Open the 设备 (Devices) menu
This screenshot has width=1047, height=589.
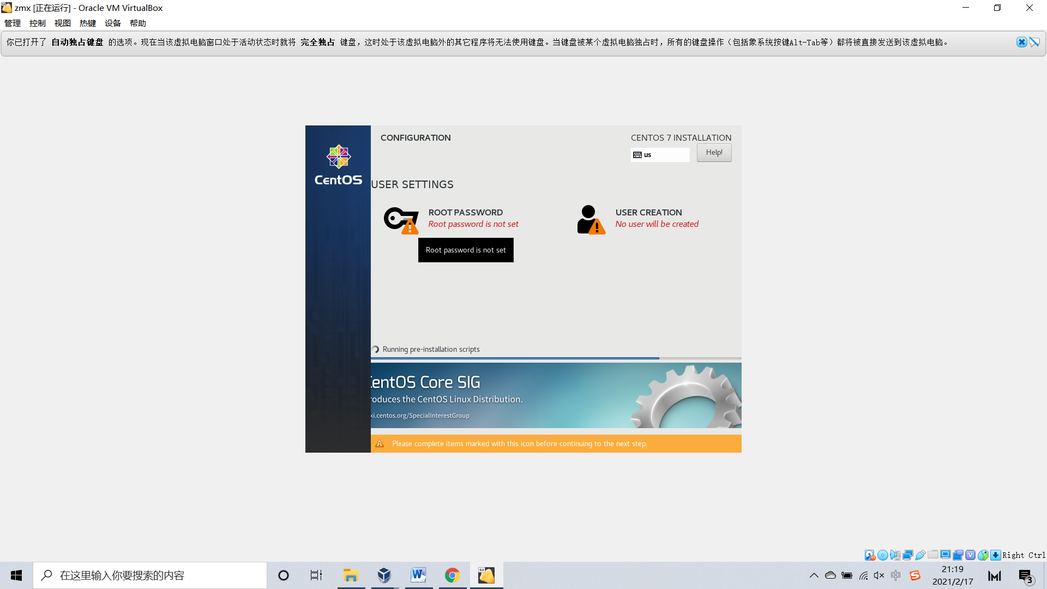pyautogui.click(x=112, y=23)
